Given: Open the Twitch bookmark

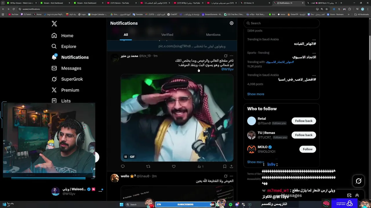Looking at the screenshot, I should click(26, 14).
